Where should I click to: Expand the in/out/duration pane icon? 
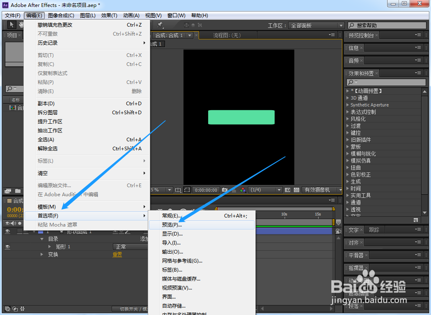coord(23,309)
